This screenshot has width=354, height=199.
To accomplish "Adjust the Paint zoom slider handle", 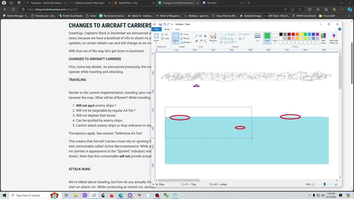I will 325,184.
